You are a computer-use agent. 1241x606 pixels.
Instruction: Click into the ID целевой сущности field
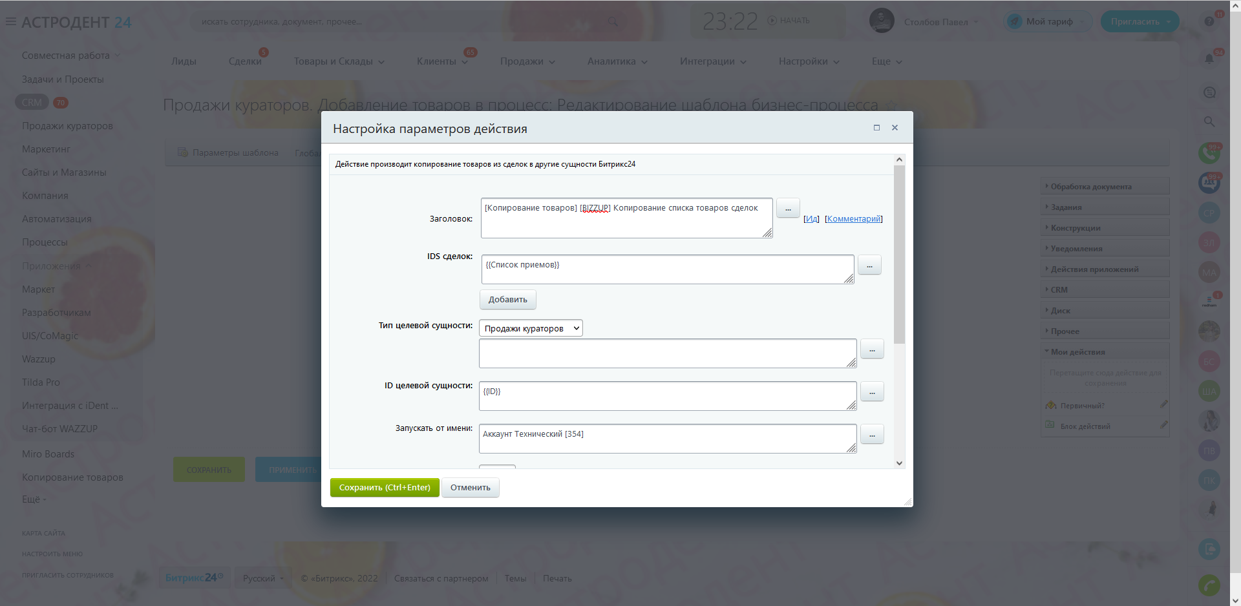coord(667,396)
